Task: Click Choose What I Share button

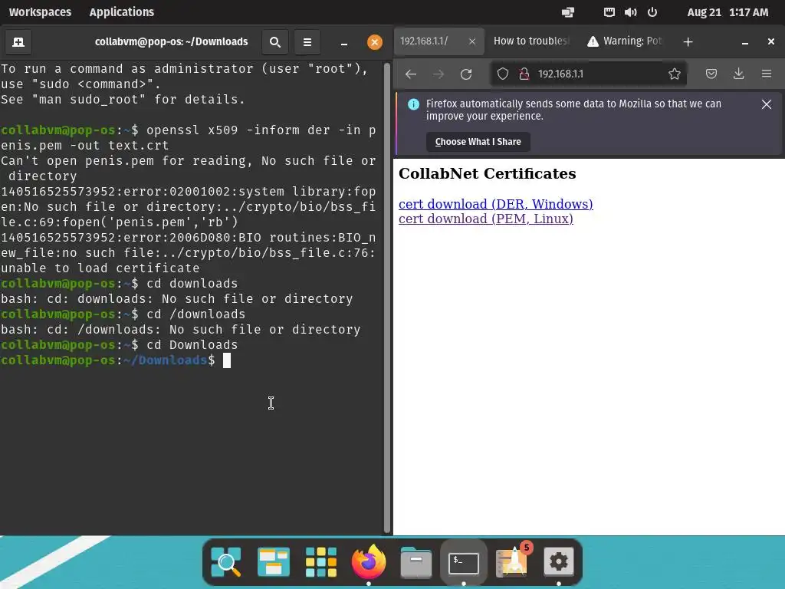Action: coord(478,142)
